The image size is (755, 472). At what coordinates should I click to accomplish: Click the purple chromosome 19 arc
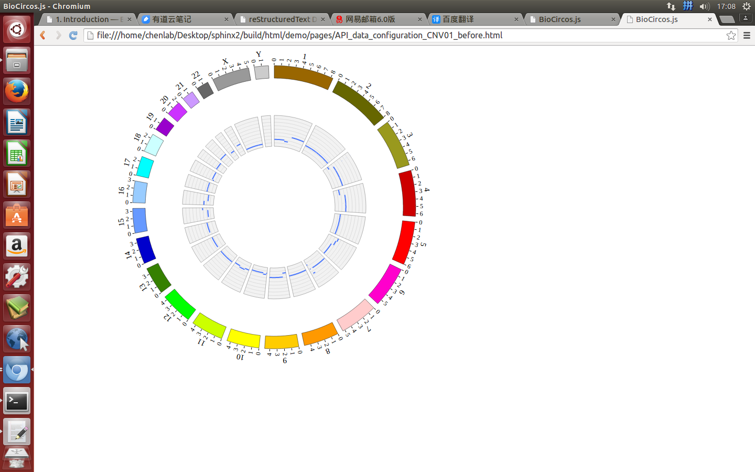pyautogui.click(x=165, y=127)
